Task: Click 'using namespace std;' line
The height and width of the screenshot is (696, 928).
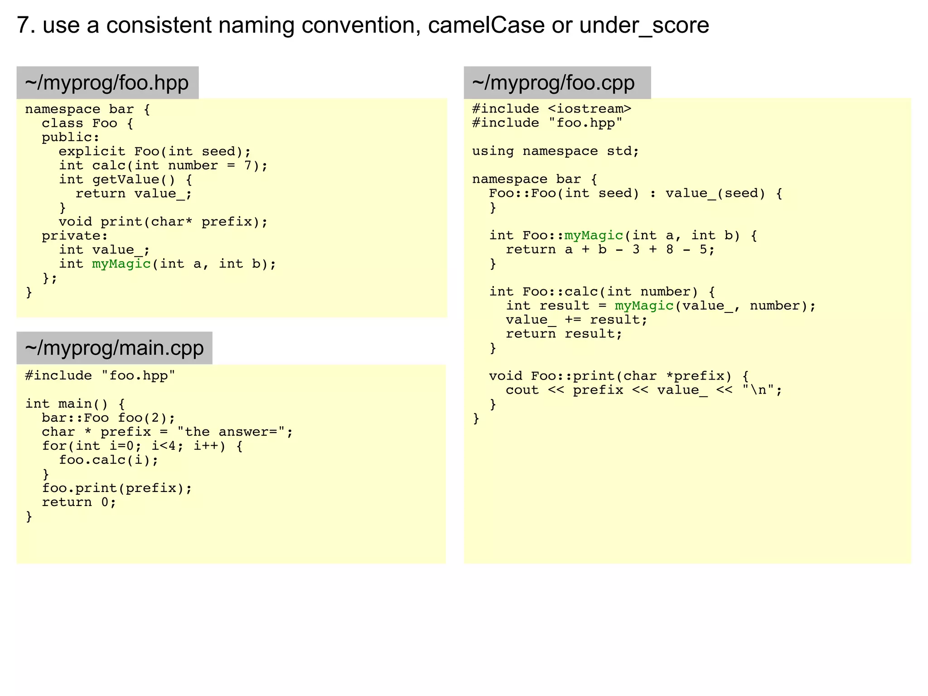Action: coord(556,151)
